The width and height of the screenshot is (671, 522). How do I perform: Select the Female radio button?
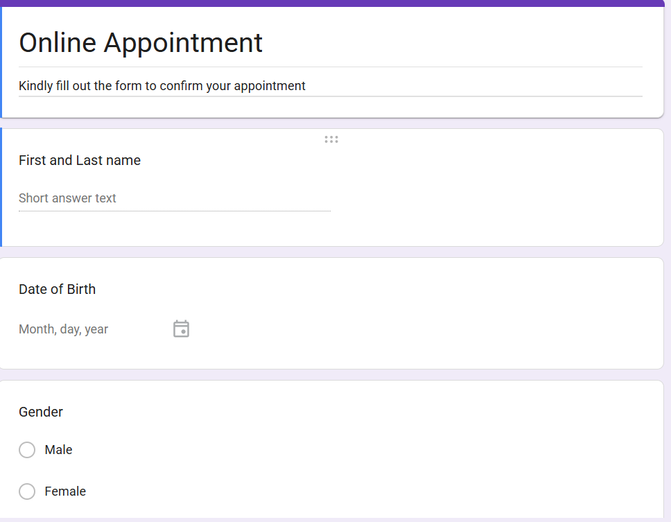[27, 491]
